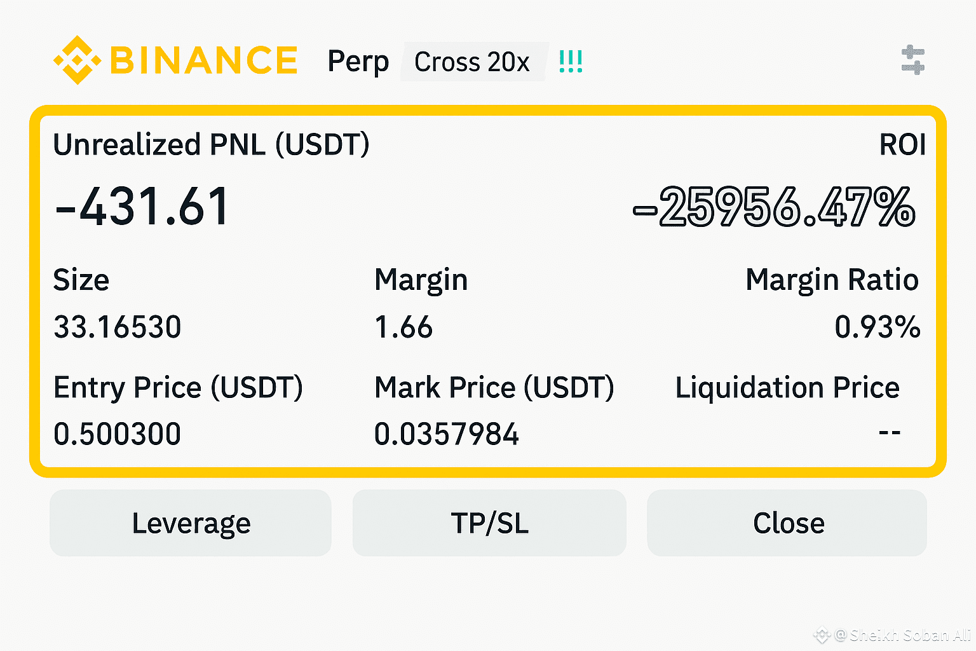Select the Perp contract label
This screenshot has width=976, height=651.
[x=358, y=62]
